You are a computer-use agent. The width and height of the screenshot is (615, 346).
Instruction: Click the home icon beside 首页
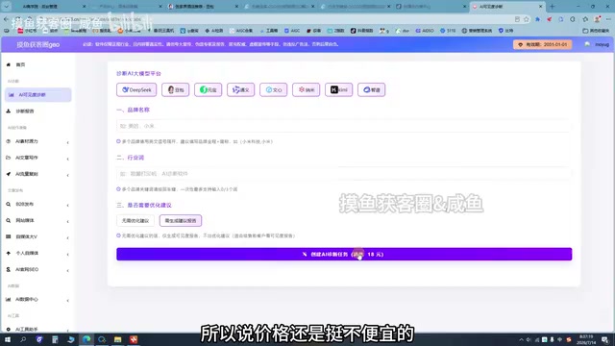(x=9, y=64)
